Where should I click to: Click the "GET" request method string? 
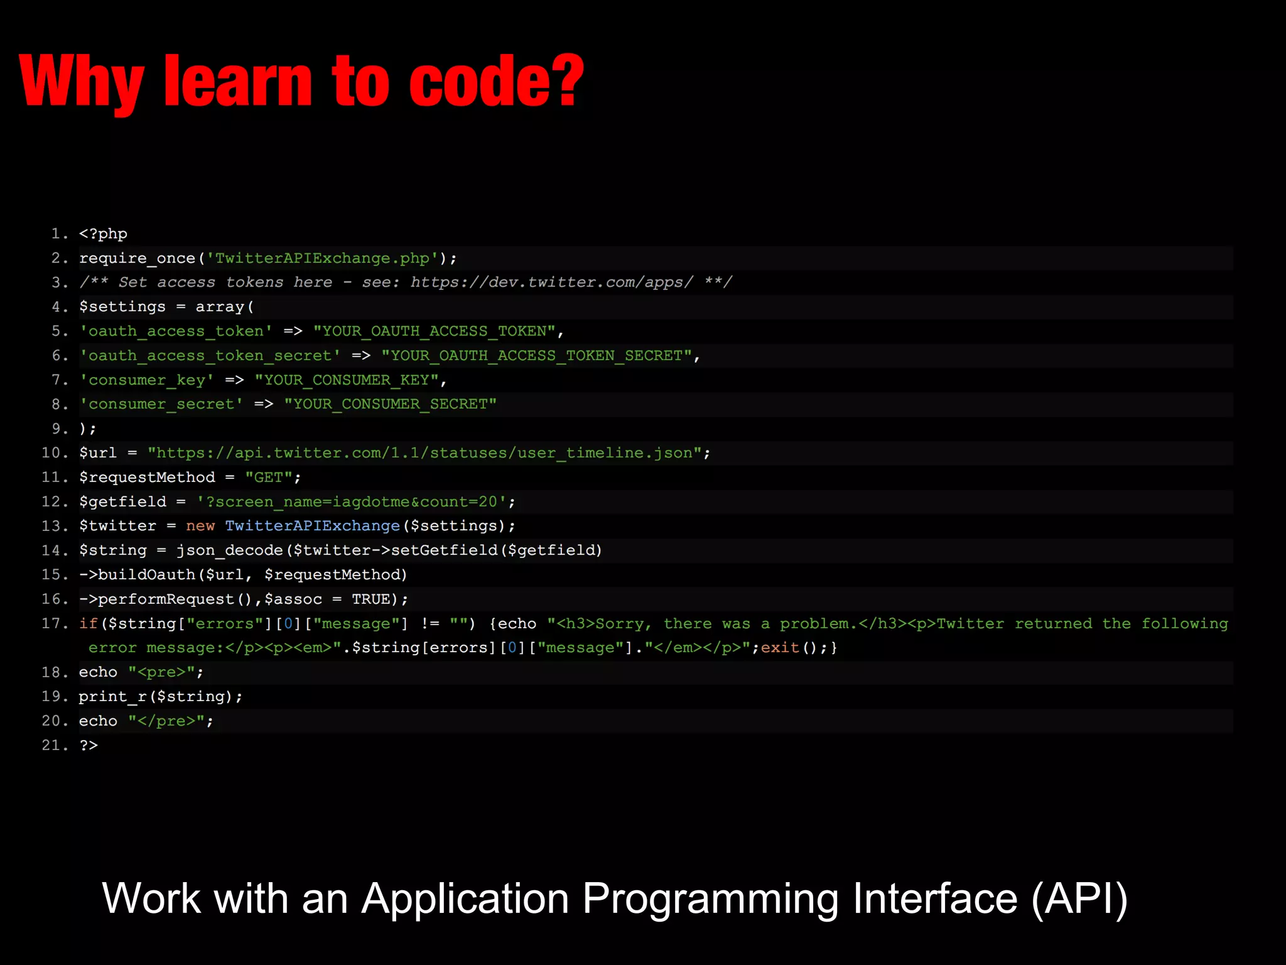(x=269, y=477)
